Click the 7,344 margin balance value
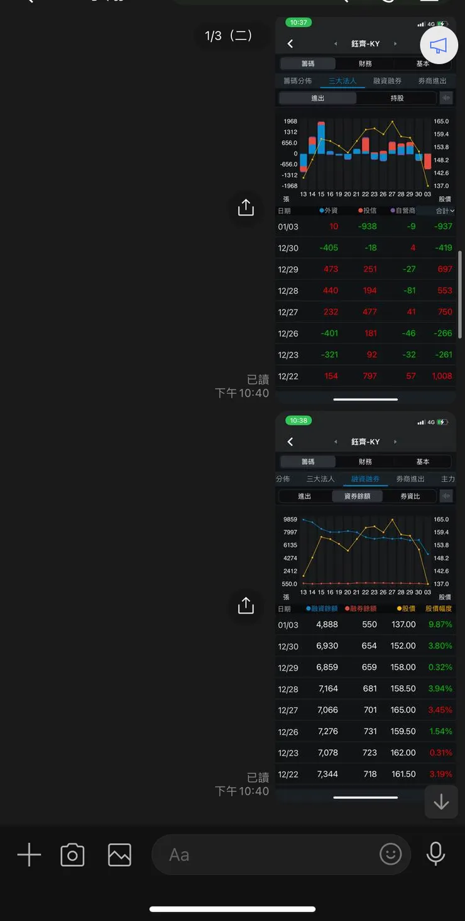 327,774
